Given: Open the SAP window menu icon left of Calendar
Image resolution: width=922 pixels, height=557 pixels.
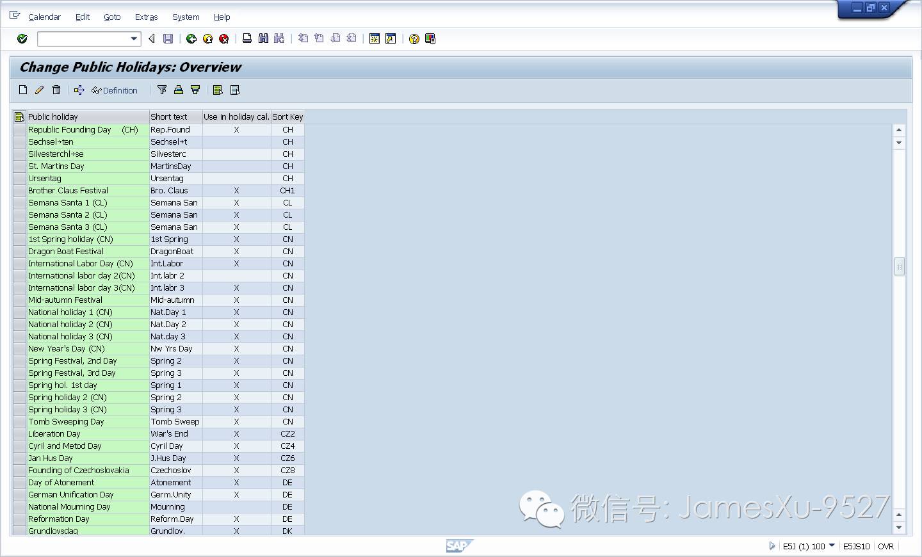Looking at the screenshot, I should [x=15, y=15].
